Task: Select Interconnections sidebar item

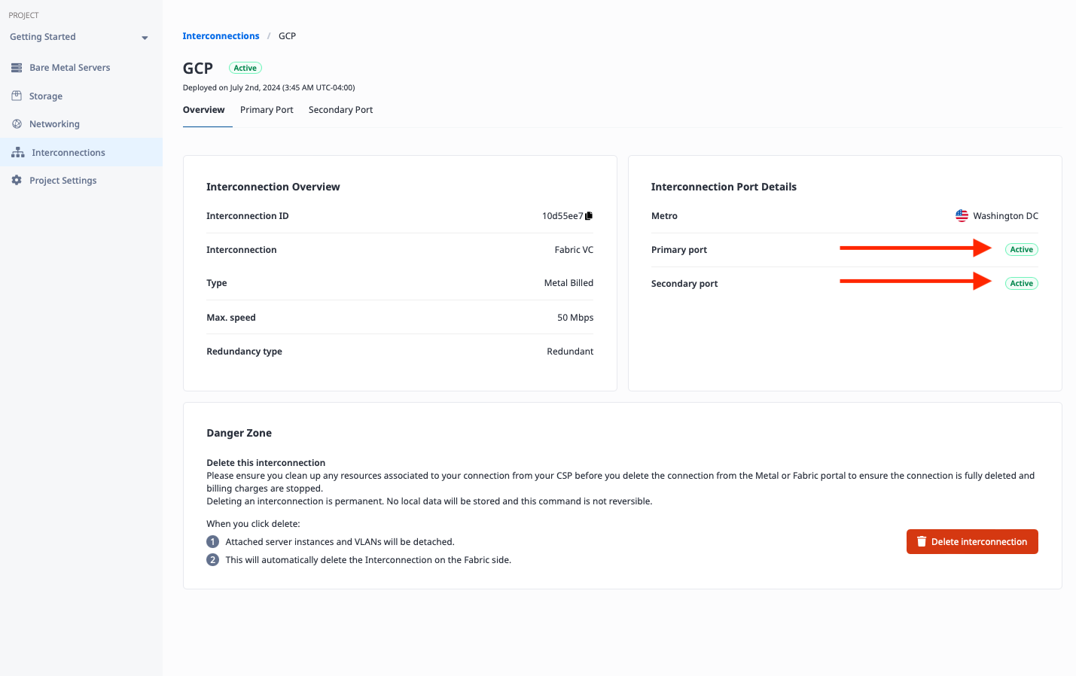Action: [x=81, y=153]
